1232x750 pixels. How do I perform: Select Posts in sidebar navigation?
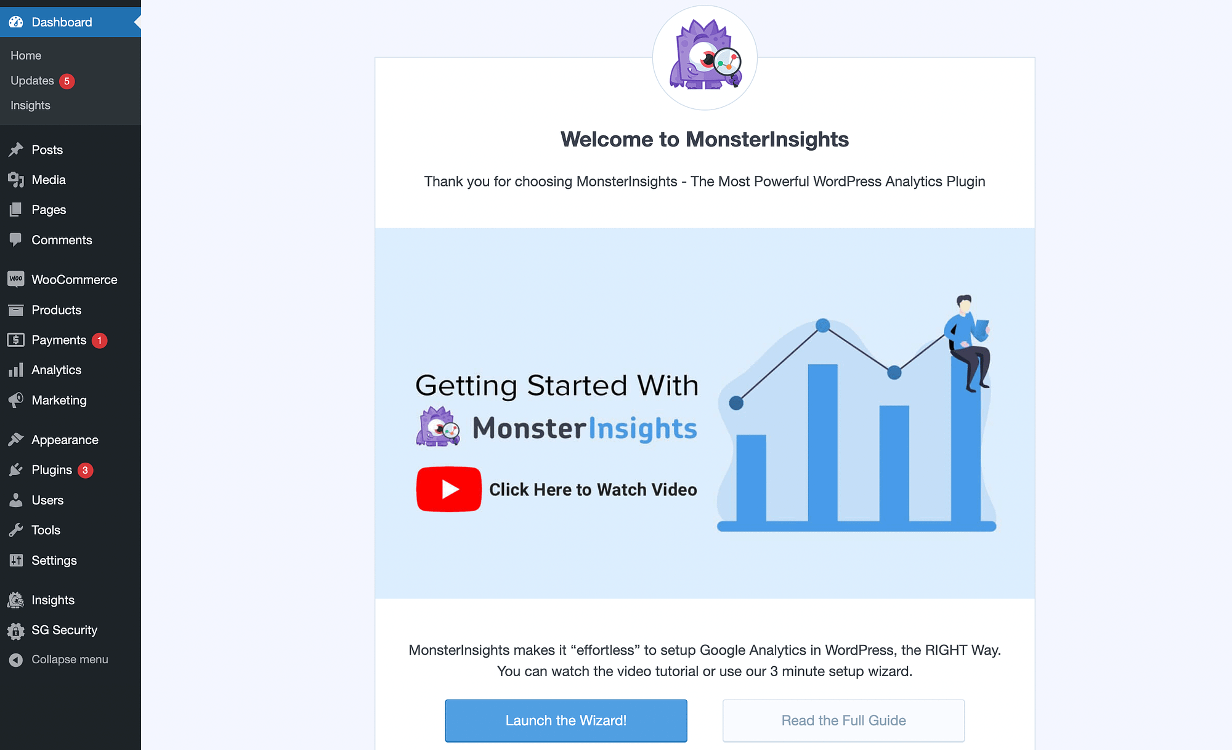point(47,150)
